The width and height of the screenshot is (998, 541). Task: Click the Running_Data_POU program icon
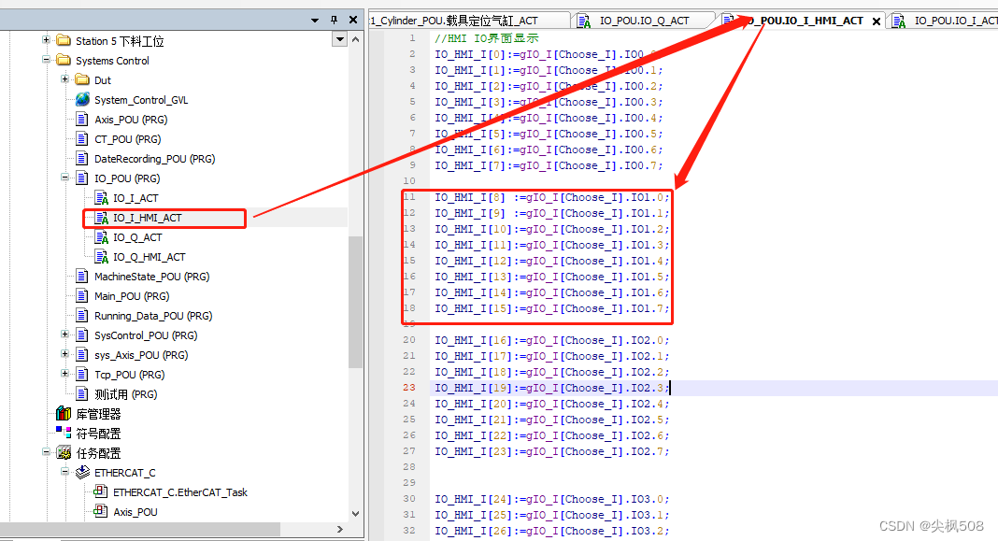(81, 316)
